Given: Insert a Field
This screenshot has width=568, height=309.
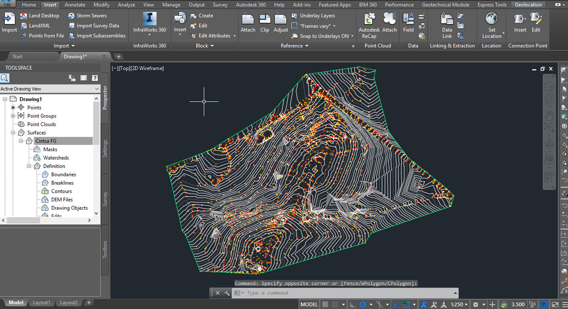Looking at the screenshot, I should (408, 22).
